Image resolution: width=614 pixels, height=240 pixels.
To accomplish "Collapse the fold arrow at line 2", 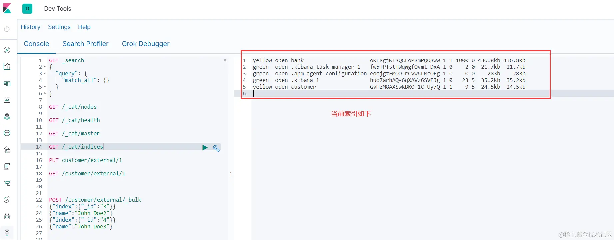I will click(x=45, y=67).
